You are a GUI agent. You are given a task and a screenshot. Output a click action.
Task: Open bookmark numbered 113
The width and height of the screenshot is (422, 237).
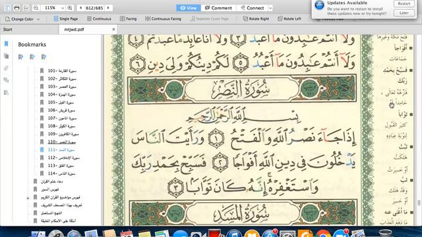61,165
